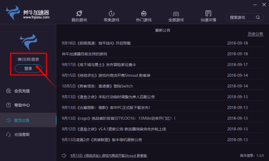Open 帮助中心 menu item
This screenshot has width=269, height=161.
pyautogui.click(x=28, y=105)
